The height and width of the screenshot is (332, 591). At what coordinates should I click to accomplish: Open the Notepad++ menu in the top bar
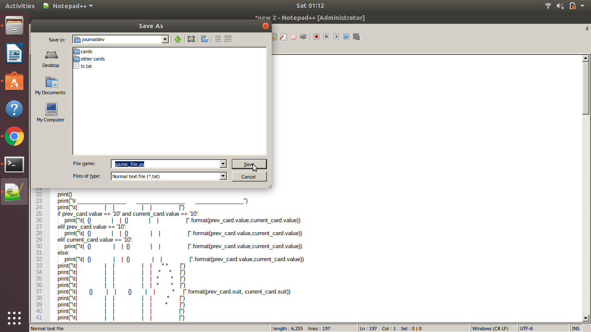pyautogui.click(x=67, y=6)
